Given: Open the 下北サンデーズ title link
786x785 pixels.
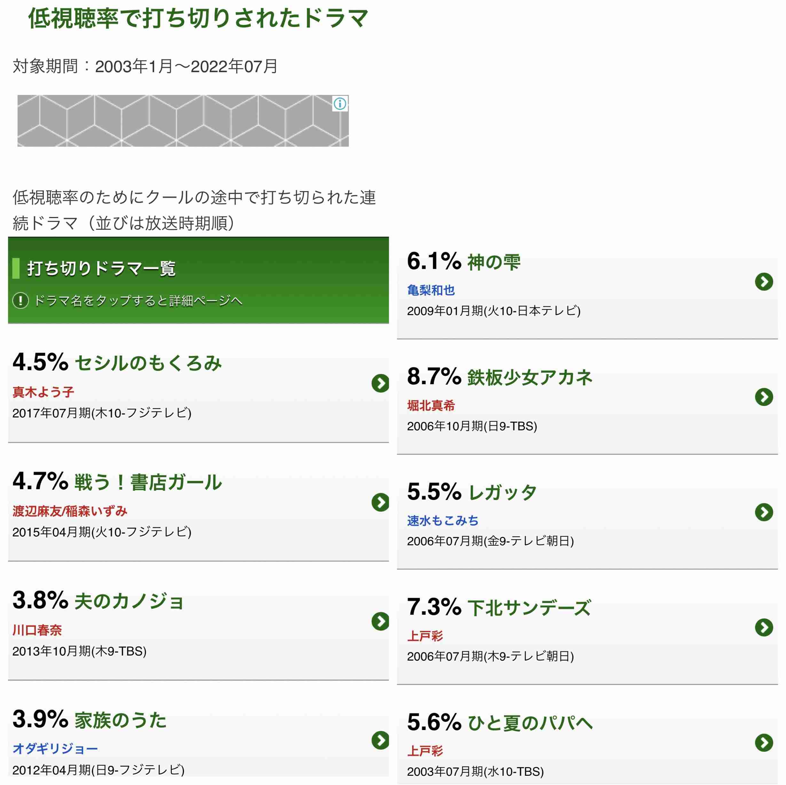Looking at the screenshot, I should tap(529, 608).
